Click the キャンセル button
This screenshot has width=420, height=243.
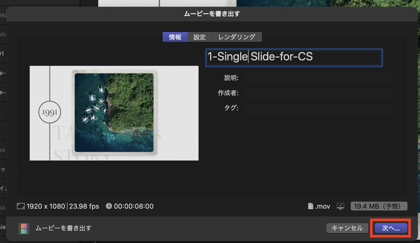pos(347,228)
